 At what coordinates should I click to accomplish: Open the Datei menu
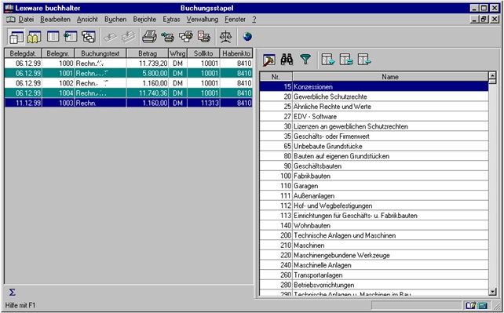point(26,20)
